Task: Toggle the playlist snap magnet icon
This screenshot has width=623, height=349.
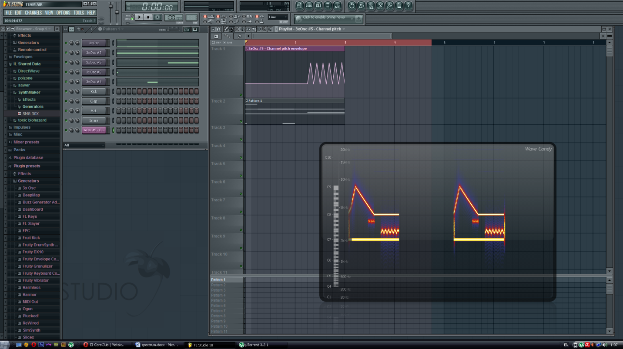Action: 218,29
